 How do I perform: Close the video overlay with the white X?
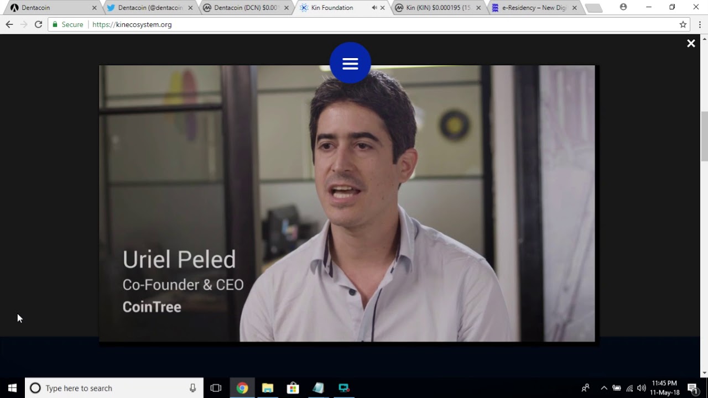tap(691, 43)
